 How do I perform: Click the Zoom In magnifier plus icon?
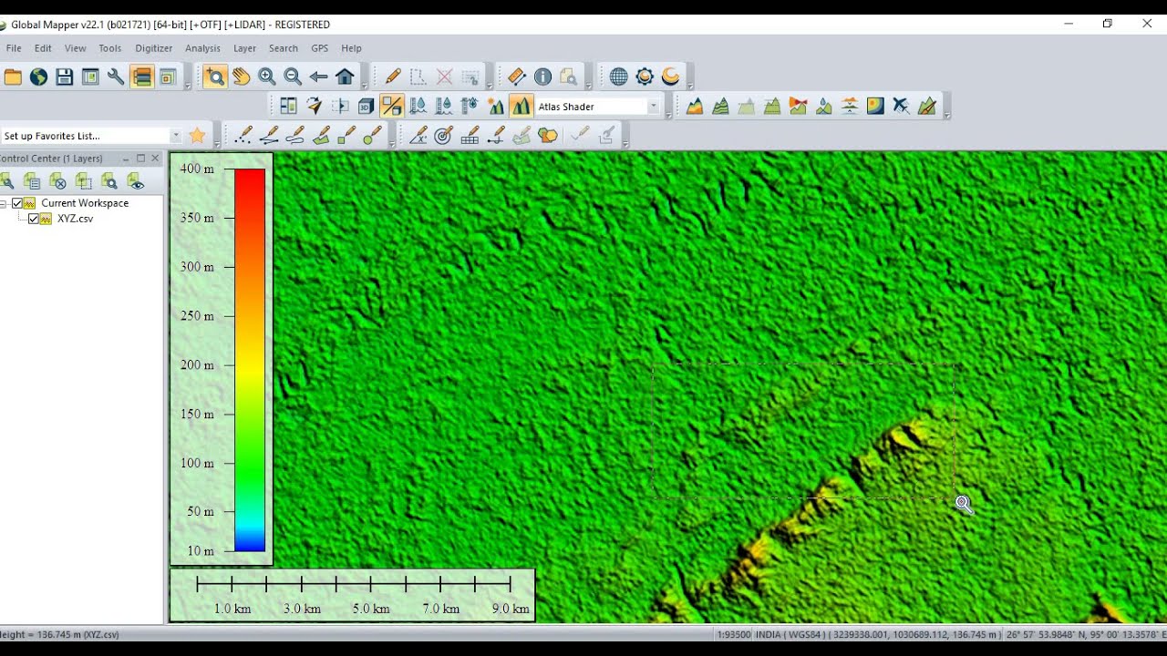click(x=266, y=77)
